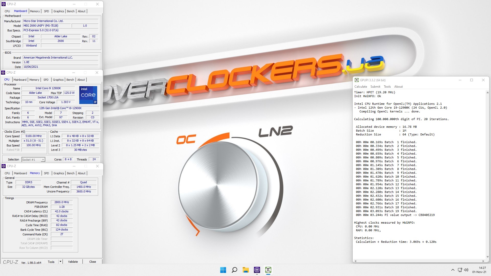
Task: Open Mainboard tab in bottom CPU-Z window
Action: (20, 173)
